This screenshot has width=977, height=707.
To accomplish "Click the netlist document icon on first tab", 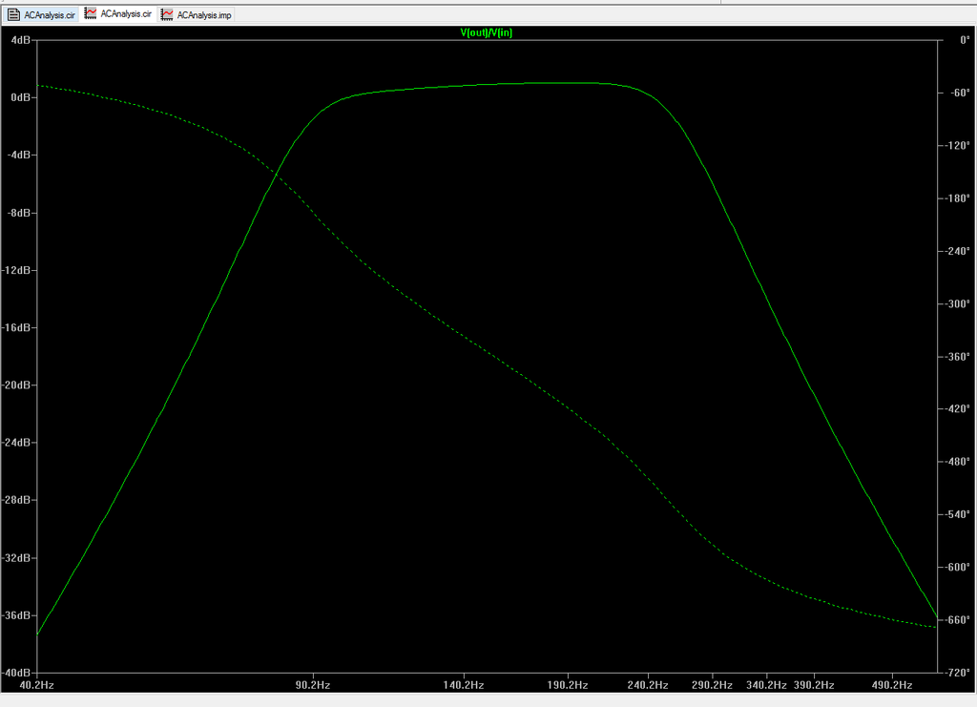I will pyautogui.click(x=13, y=14).
